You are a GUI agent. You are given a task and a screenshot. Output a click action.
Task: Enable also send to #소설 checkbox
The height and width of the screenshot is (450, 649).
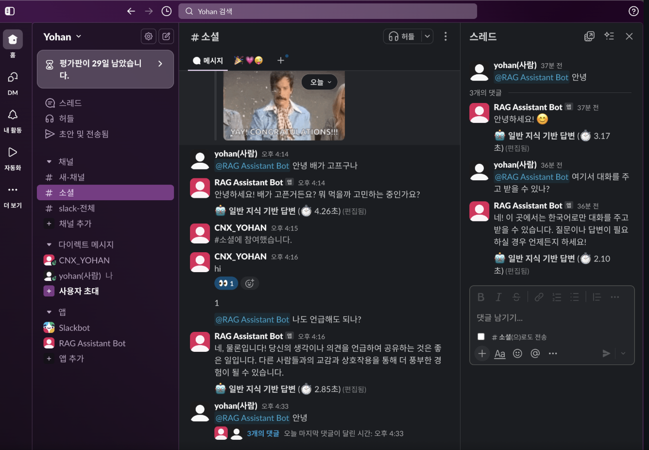click(x=481, y=337)
